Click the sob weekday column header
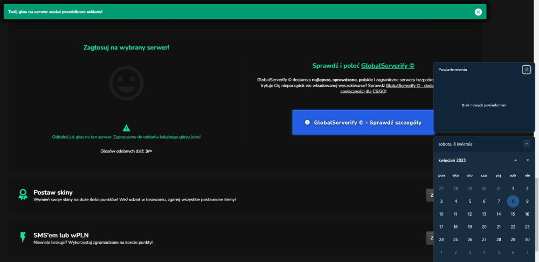Viewport: 539px width, 262px height. coord(513,175)
